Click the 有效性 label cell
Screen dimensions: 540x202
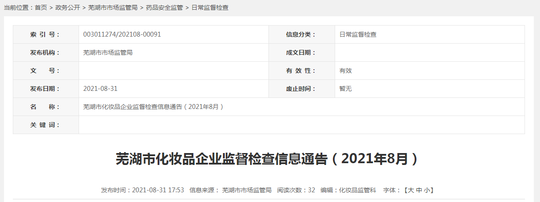pyautogui.click(x=302, y=71)
